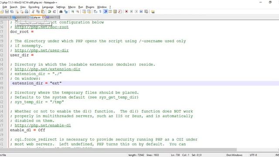Click the horizontal scrollbar of the editor

(118, 150)
